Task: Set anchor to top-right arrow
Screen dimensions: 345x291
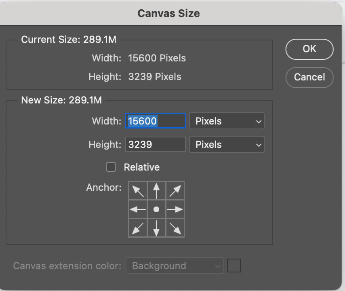Action: (x=175, y=191)
